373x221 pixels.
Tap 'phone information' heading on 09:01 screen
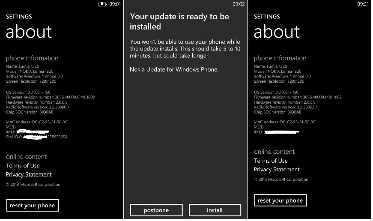point(32,58)
